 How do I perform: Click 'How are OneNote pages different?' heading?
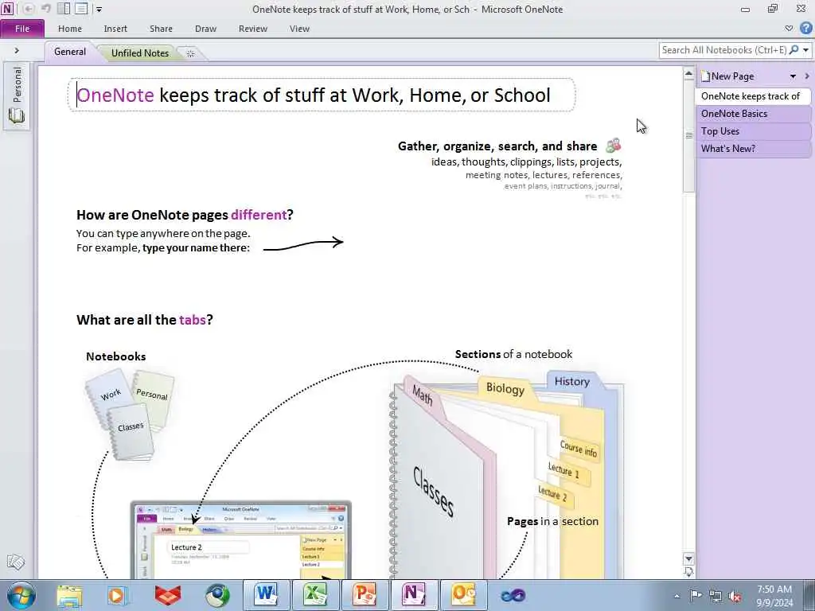185,215
